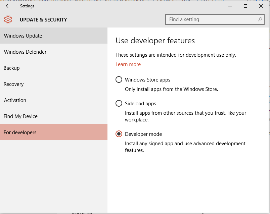Select the Windows Store apps option

(119, 79)
